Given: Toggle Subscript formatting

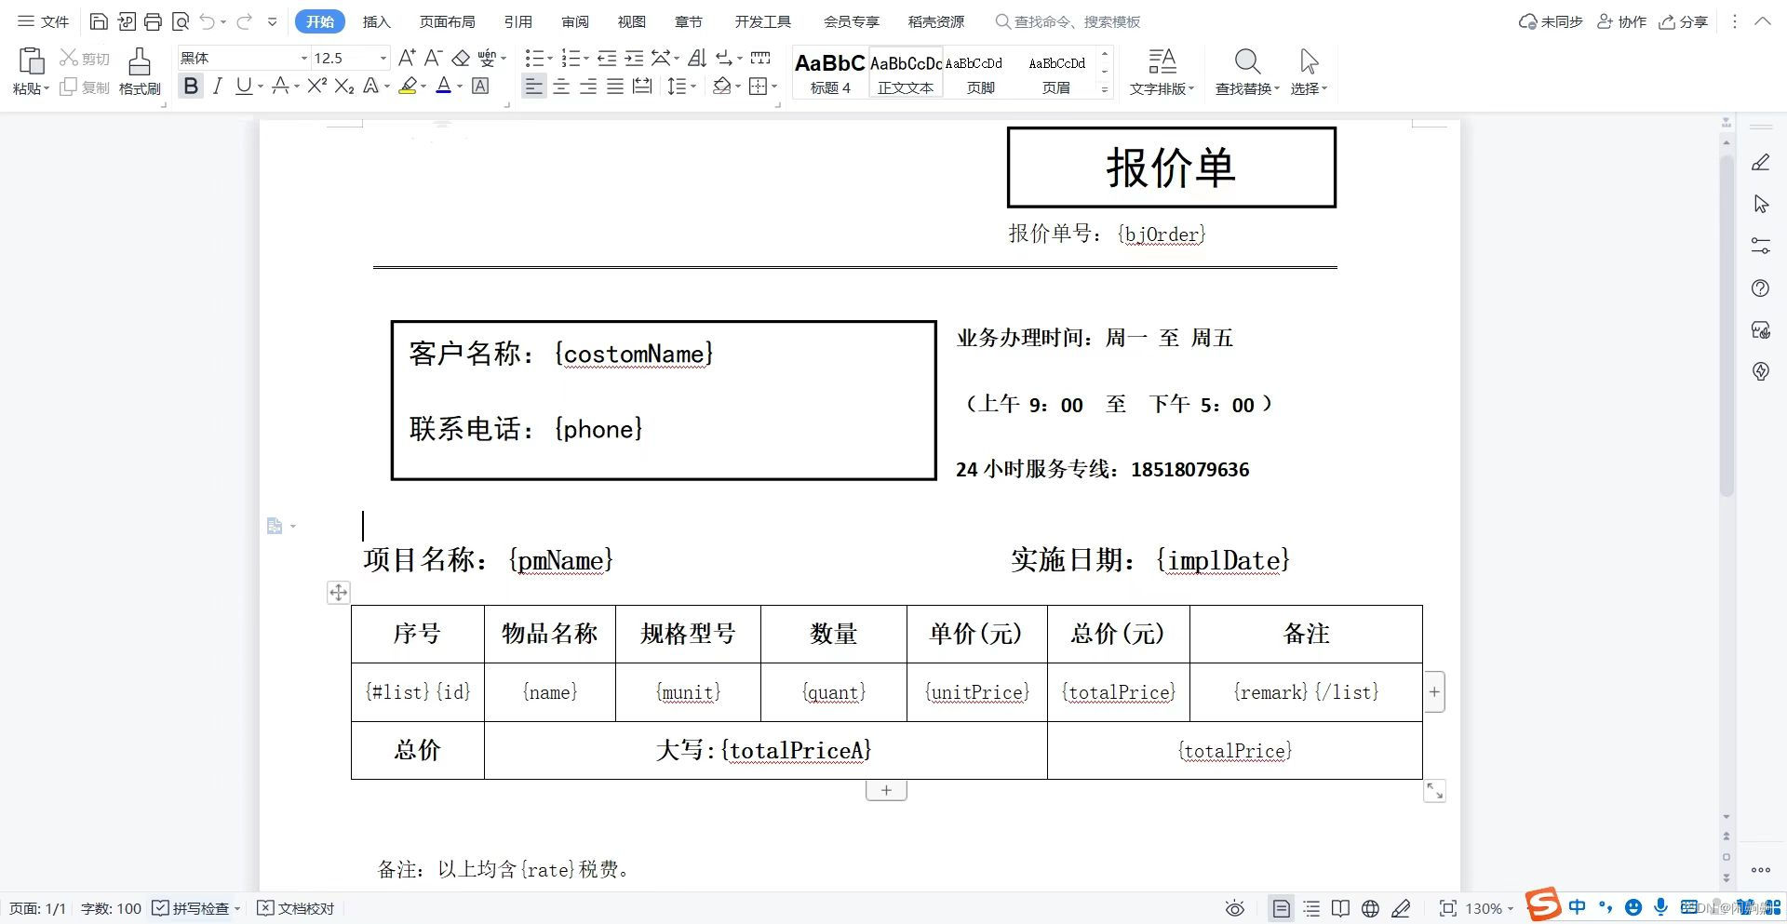Looking at the screenshot, I should pos(343,87).
